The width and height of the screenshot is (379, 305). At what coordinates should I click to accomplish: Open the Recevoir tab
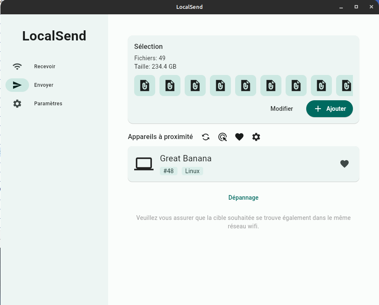(44, 67)
